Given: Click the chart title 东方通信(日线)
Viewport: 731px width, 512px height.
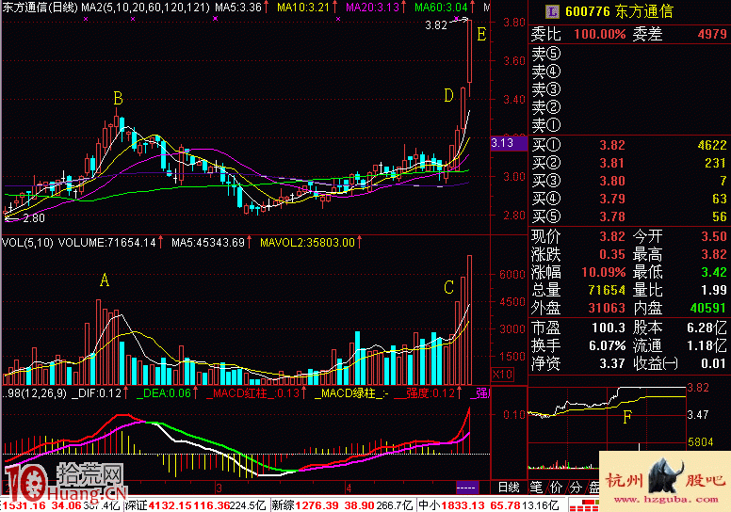Looking at the screenshot, I should [40, 7].
